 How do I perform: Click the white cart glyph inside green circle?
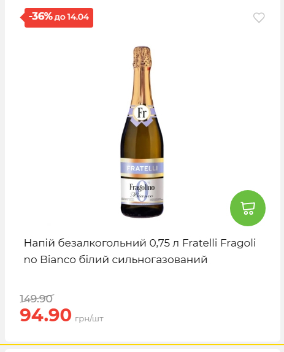coord(248,209)
